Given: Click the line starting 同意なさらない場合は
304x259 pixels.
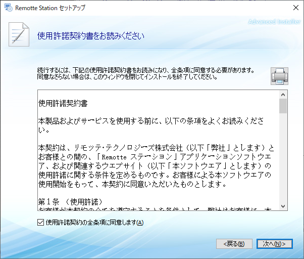Looking at the screenshot, I should 127,77.
